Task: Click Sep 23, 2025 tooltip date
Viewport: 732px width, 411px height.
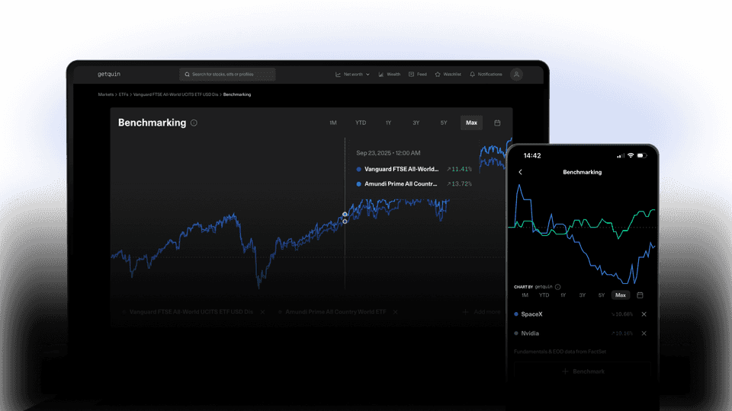Action: 388,153
